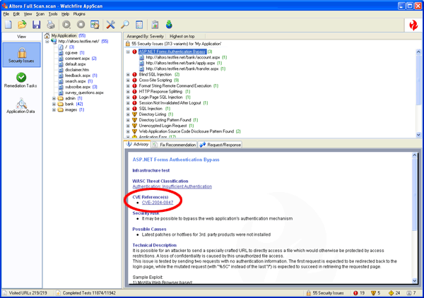
Task: Switch to the Request/Response tab
Action: point(220,145)
